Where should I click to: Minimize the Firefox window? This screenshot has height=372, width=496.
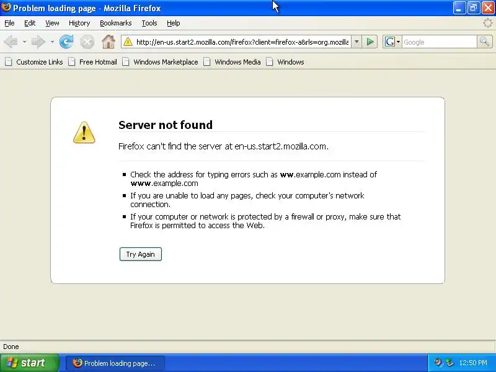459,7
